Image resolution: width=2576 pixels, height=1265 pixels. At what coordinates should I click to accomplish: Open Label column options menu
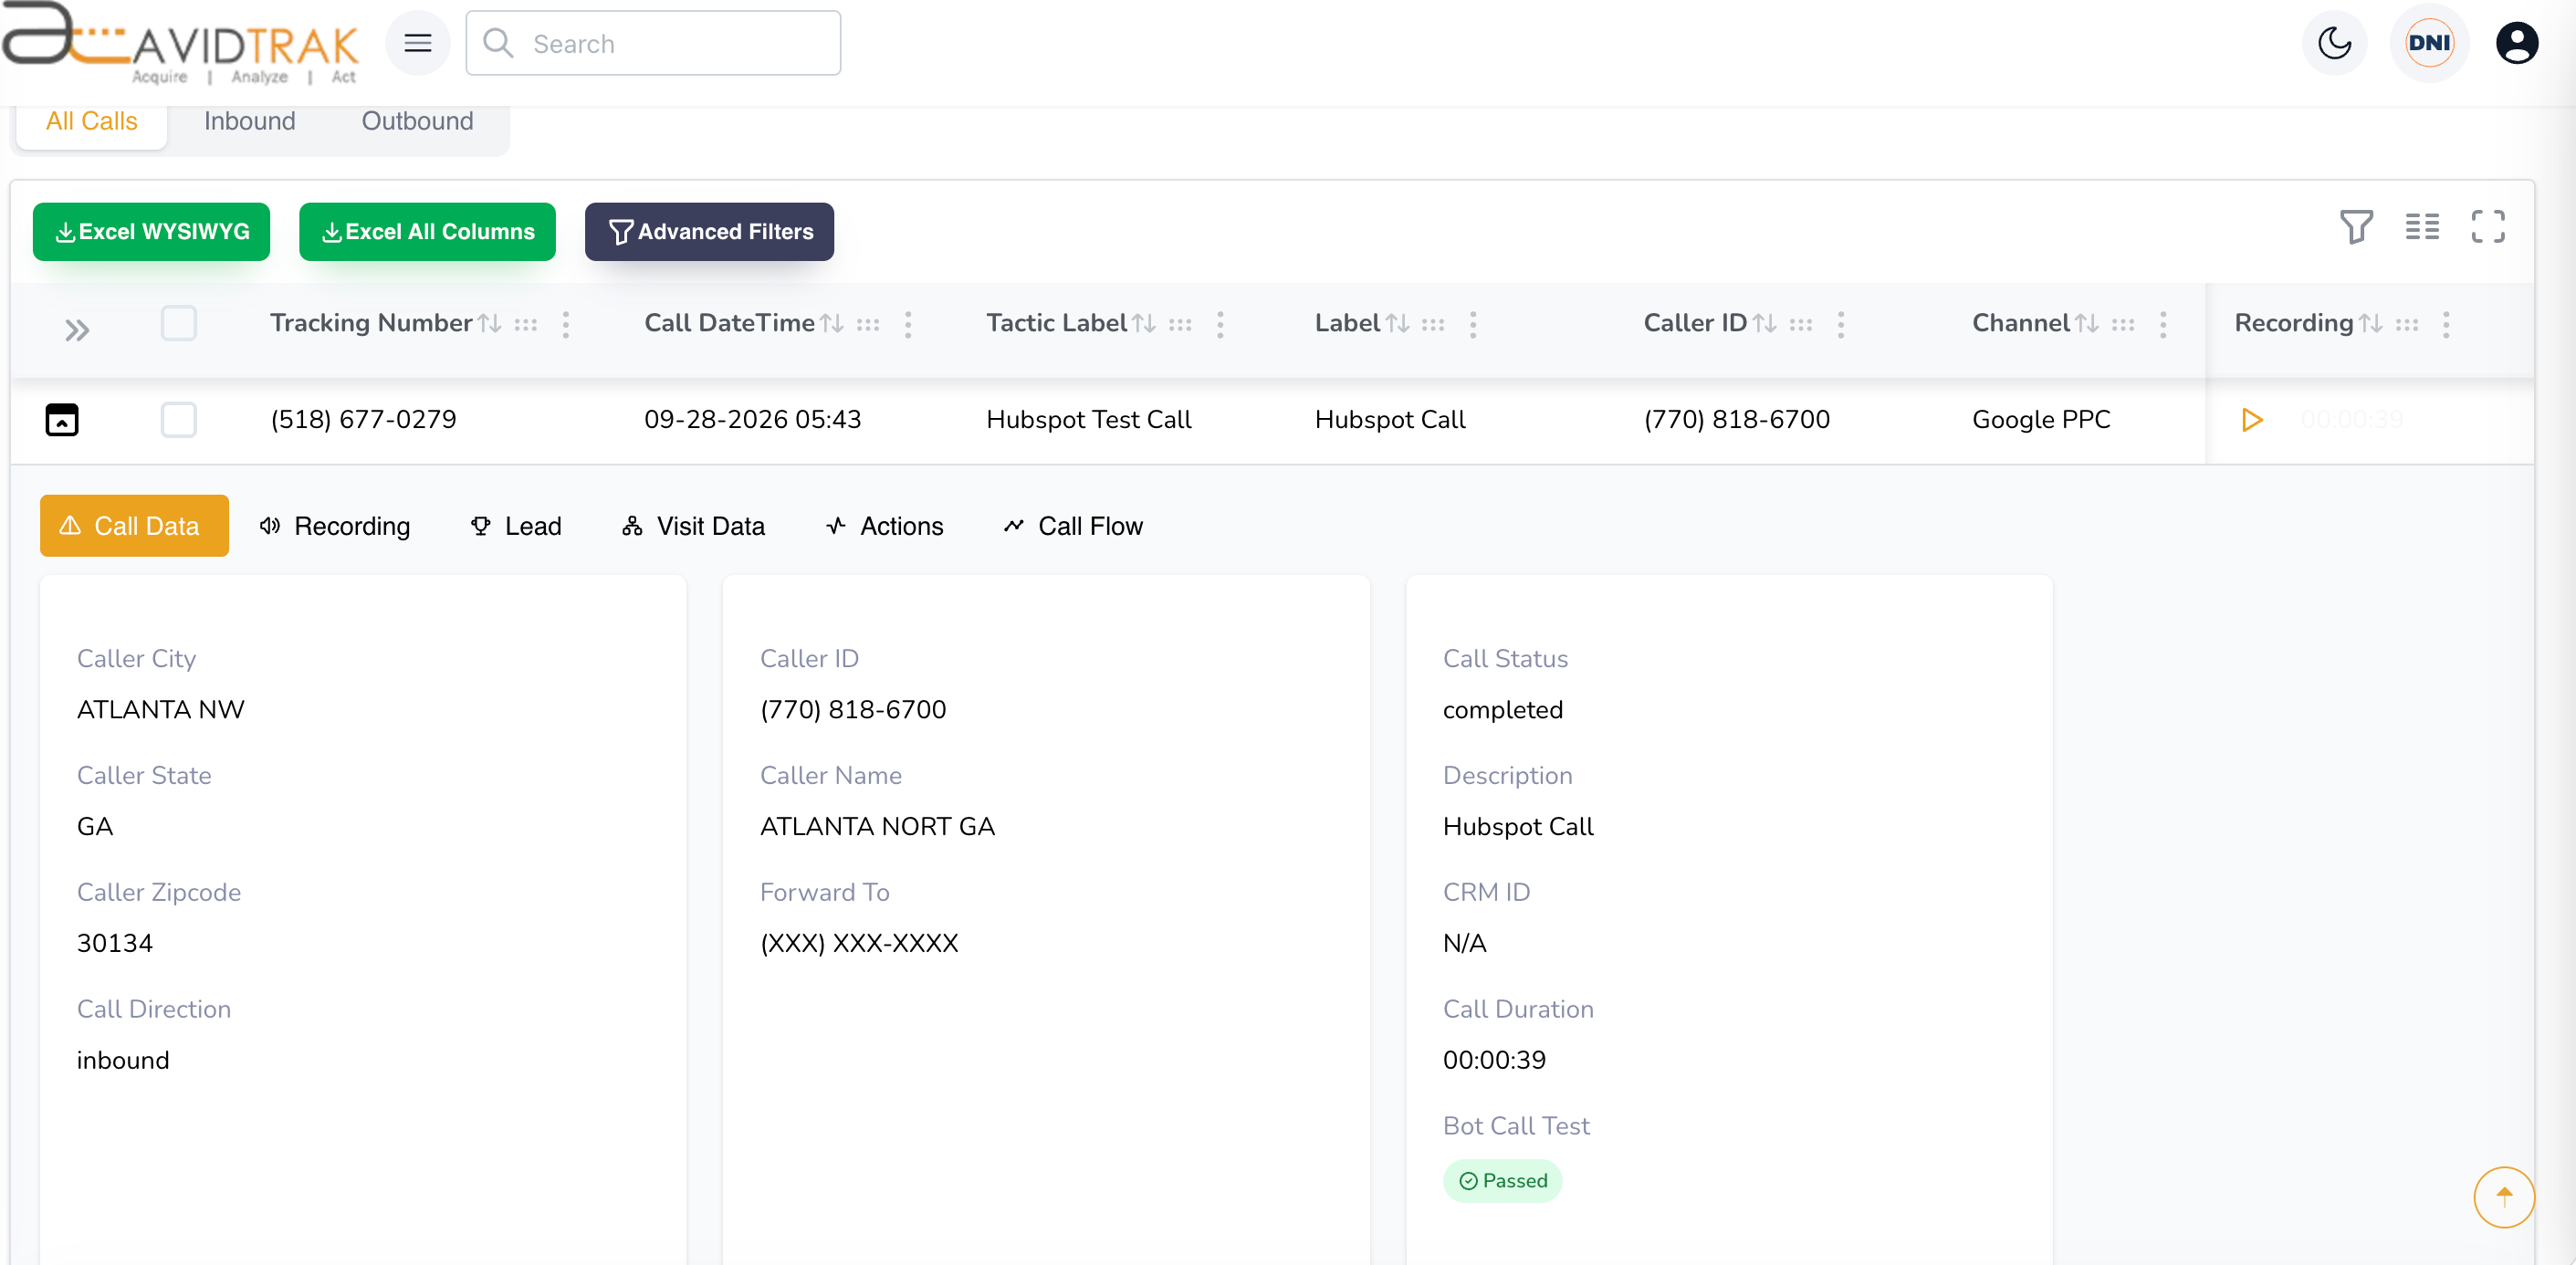click(1473, 324)
